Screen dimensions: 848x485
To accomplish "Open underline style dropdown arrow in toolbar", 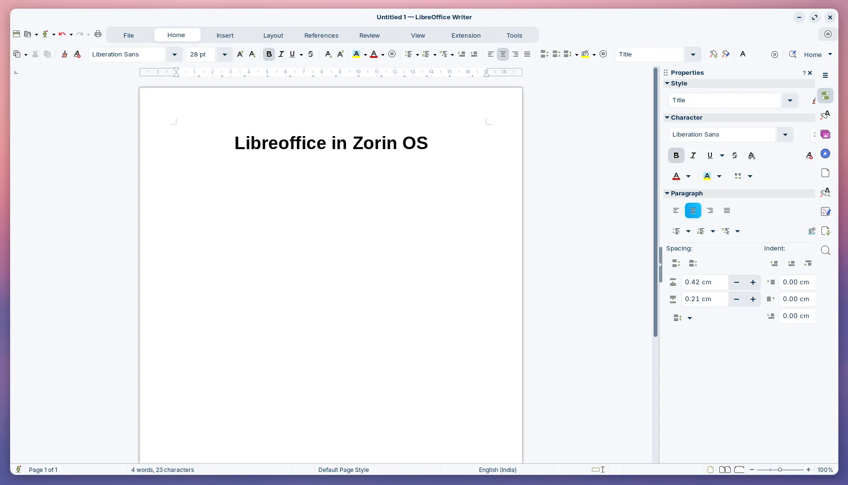I will (x=301, y=55).
